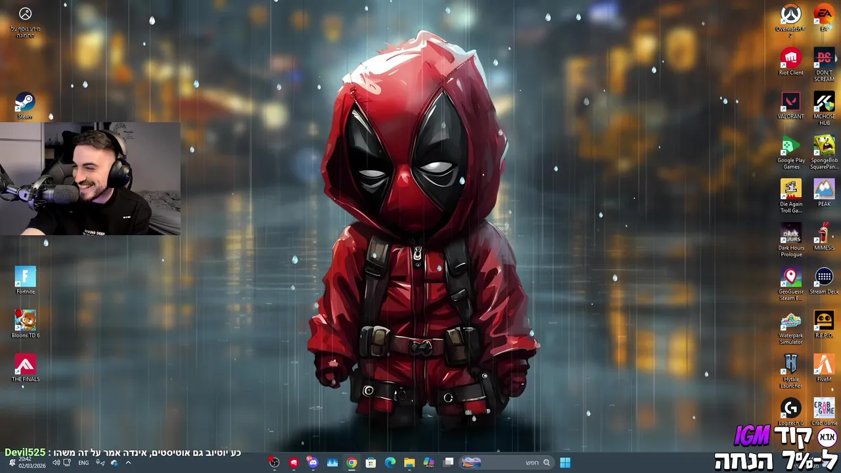Image resolution: width=841 pixels, height=473 pixels.
Task: Open the Waterpark Simulator shortcut
Action: point(790,327)
